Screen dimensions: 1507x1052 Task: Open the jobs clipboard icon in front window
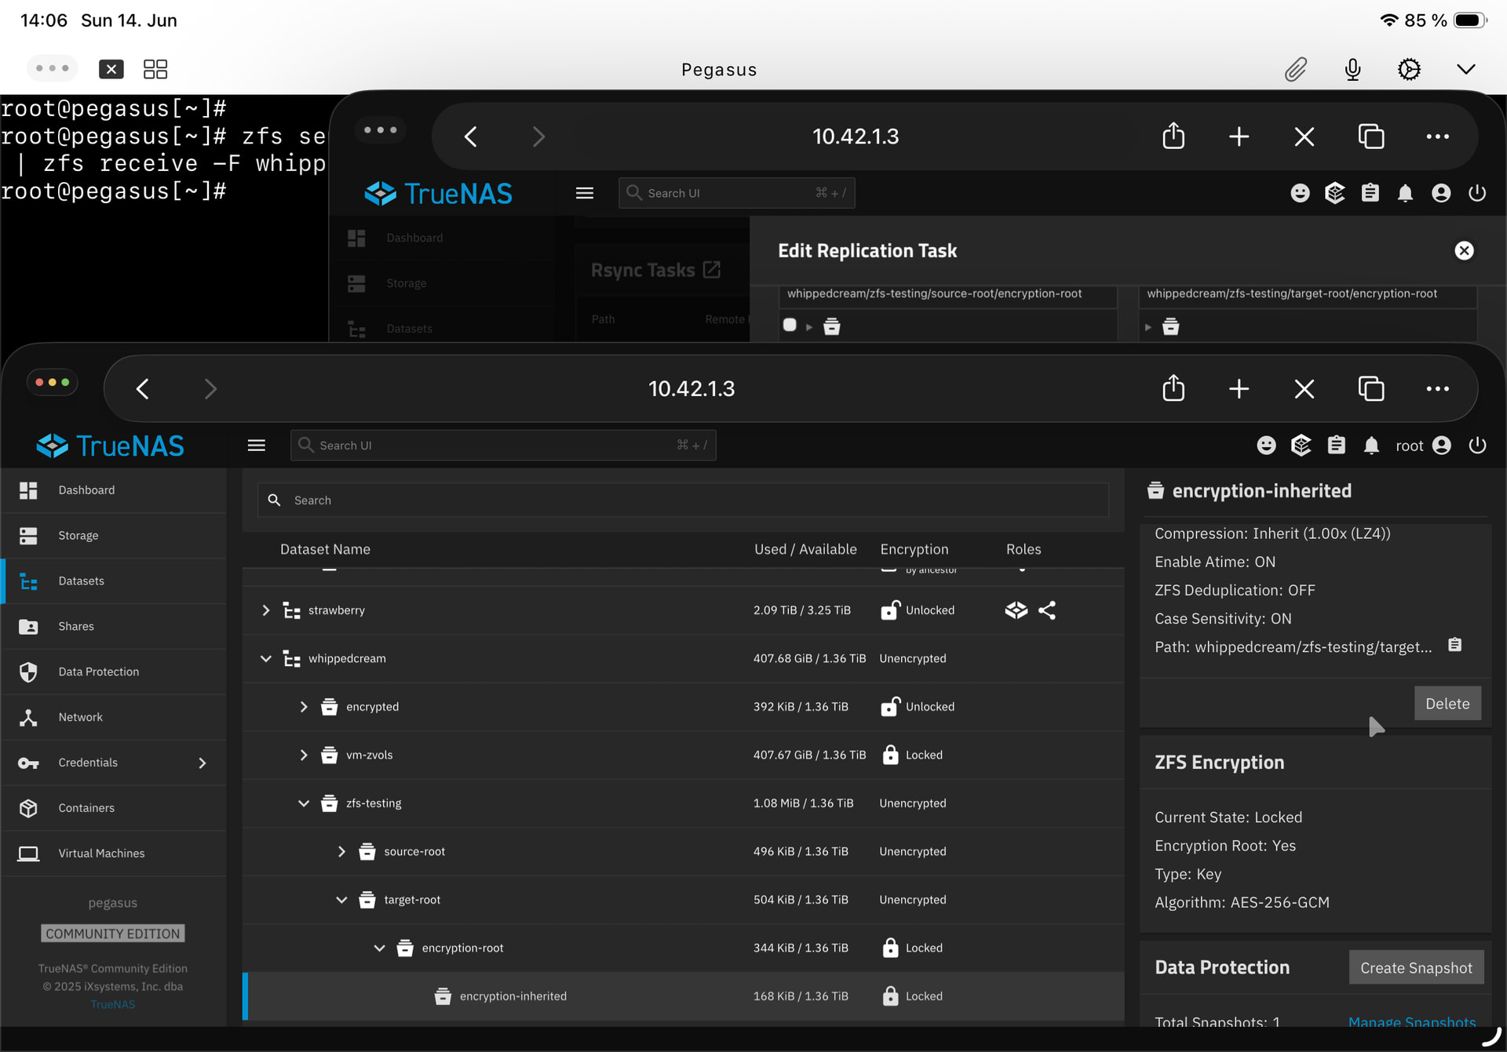pos(1337,446)
